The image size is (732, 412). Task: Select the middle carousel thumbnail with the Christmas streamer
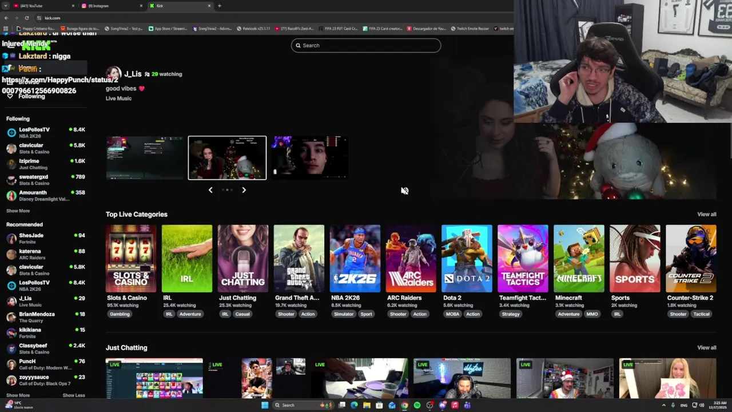227,158
